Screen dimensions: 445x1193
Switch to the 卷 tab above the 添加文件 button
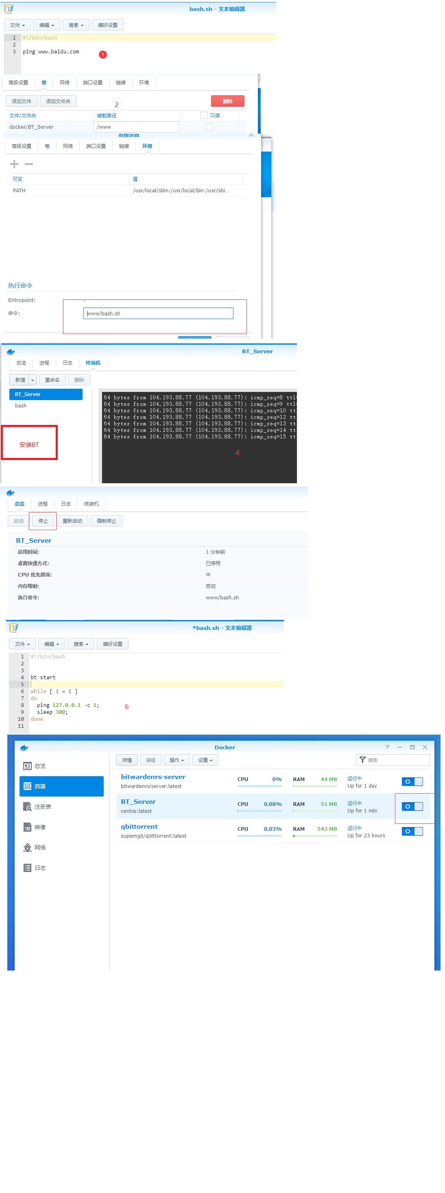(44, 82)
